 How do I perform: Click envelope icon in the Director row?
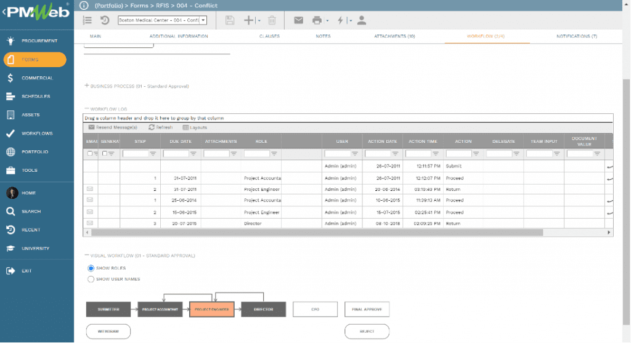point(90,223)
